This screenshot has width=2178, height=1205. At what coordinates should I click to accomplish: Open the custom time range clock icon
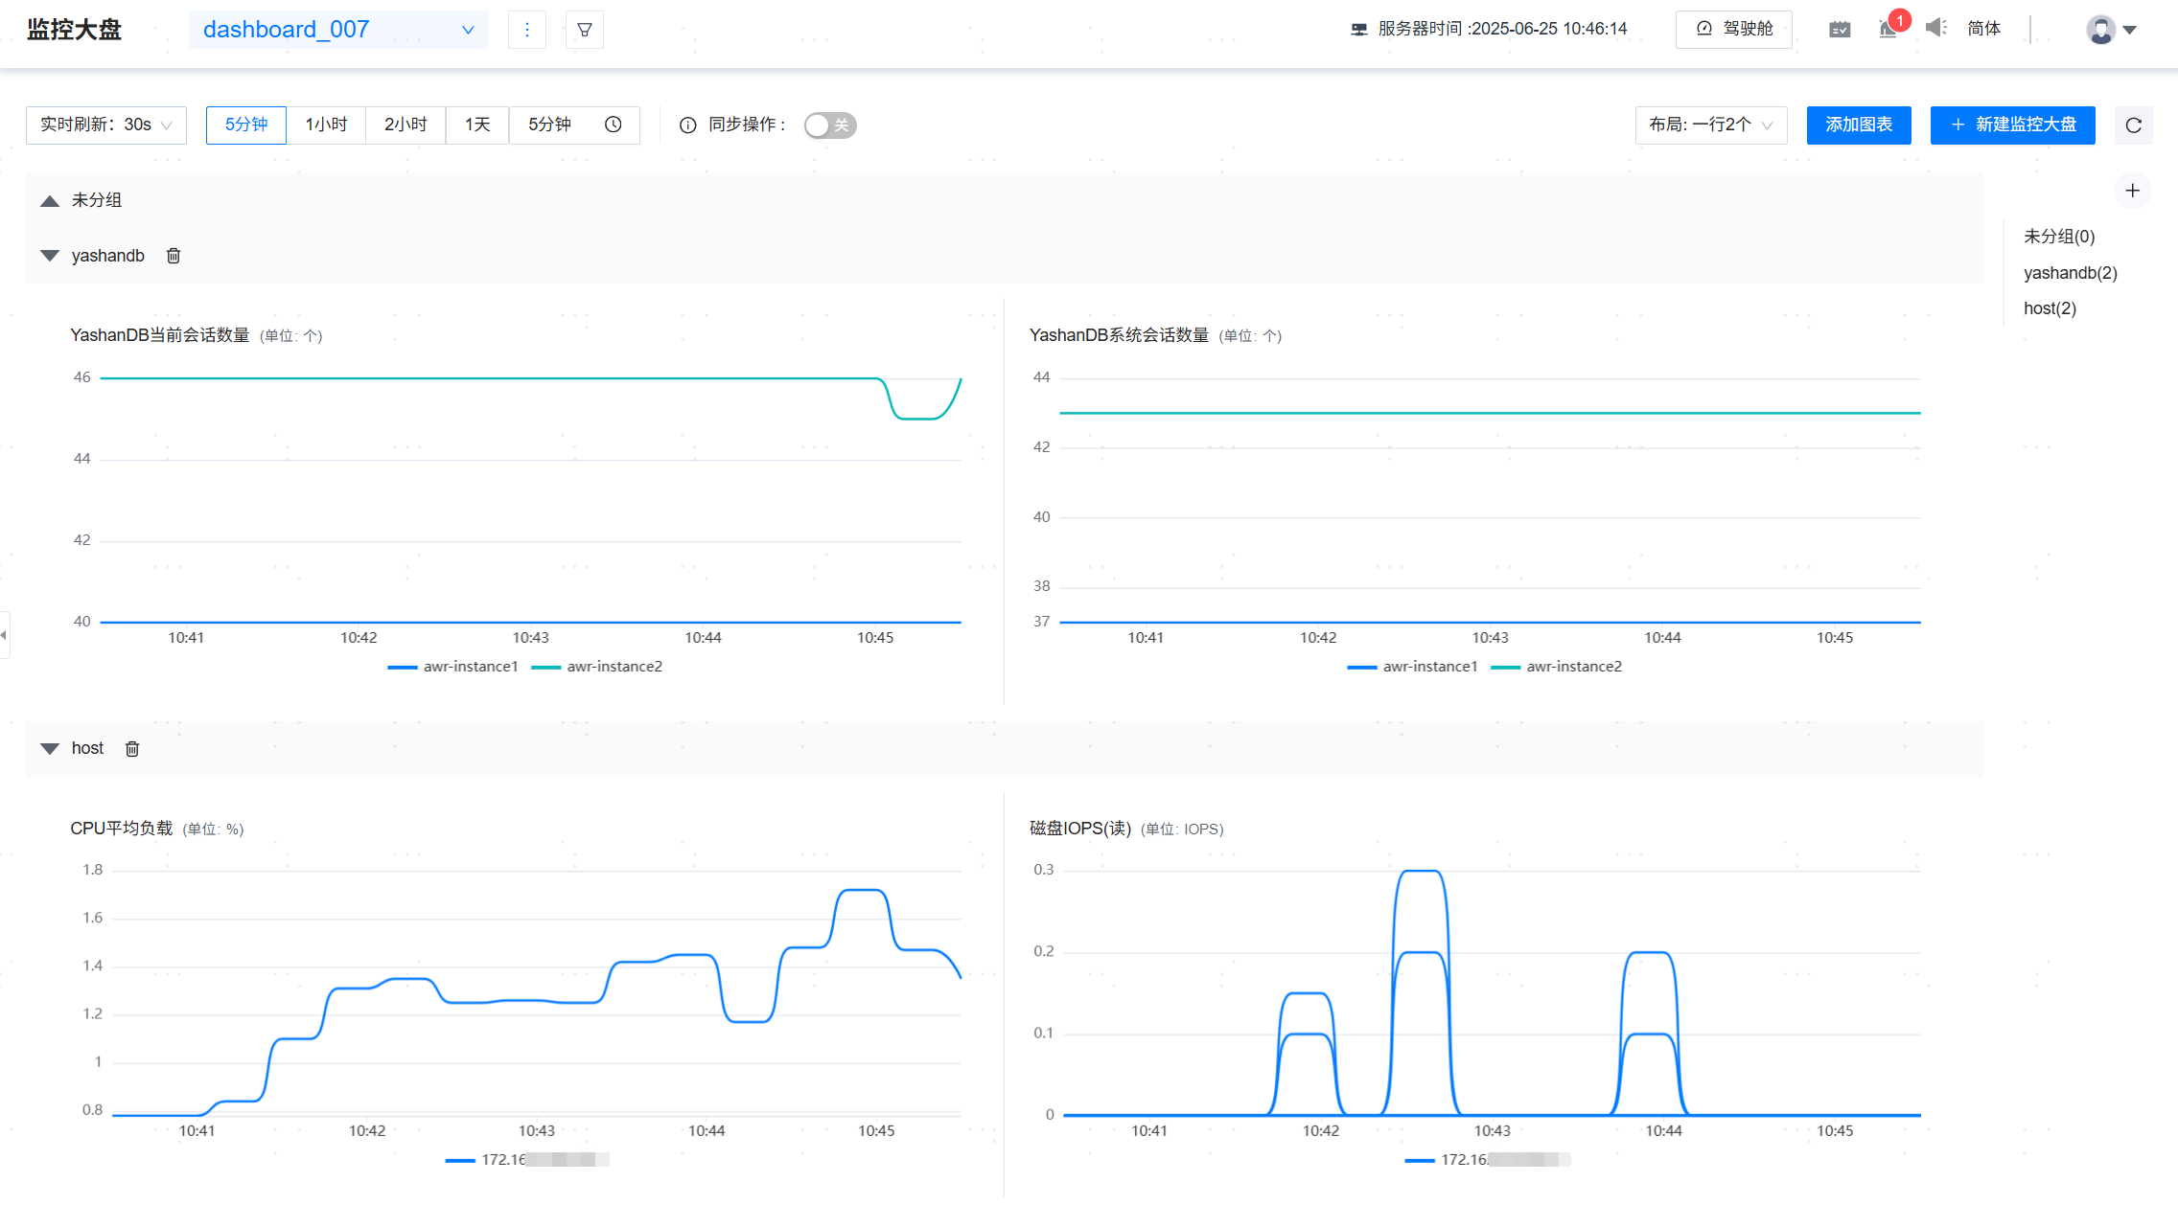613,125
